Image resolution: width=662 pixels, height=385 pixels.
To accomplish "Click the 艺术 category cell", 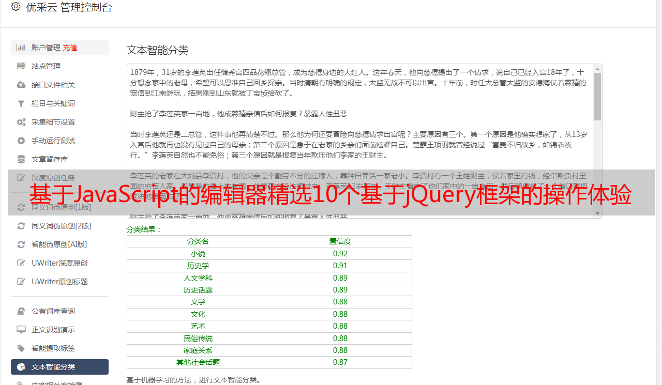I will [198, 326].
